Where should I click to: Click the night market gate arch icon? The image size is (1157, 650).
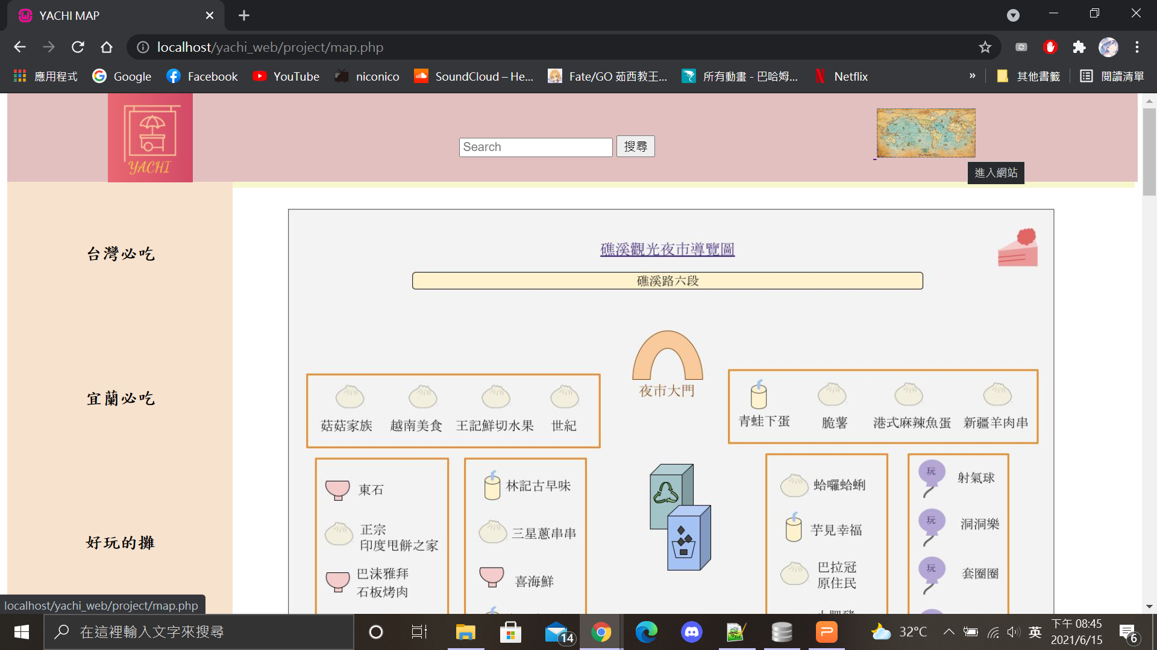668,355
